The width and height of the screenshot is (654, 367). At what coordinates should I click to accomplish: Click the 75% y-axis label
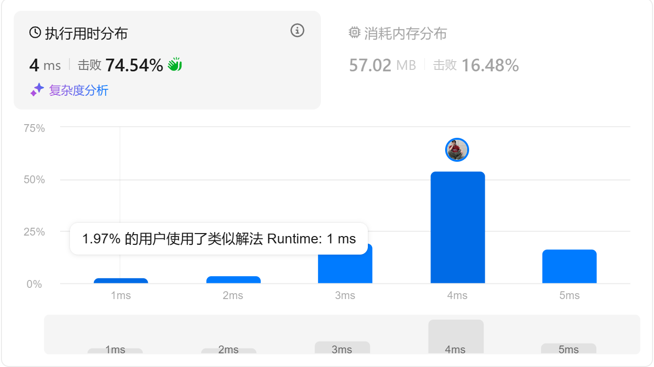pyautogui.click(x=34, y=129)
